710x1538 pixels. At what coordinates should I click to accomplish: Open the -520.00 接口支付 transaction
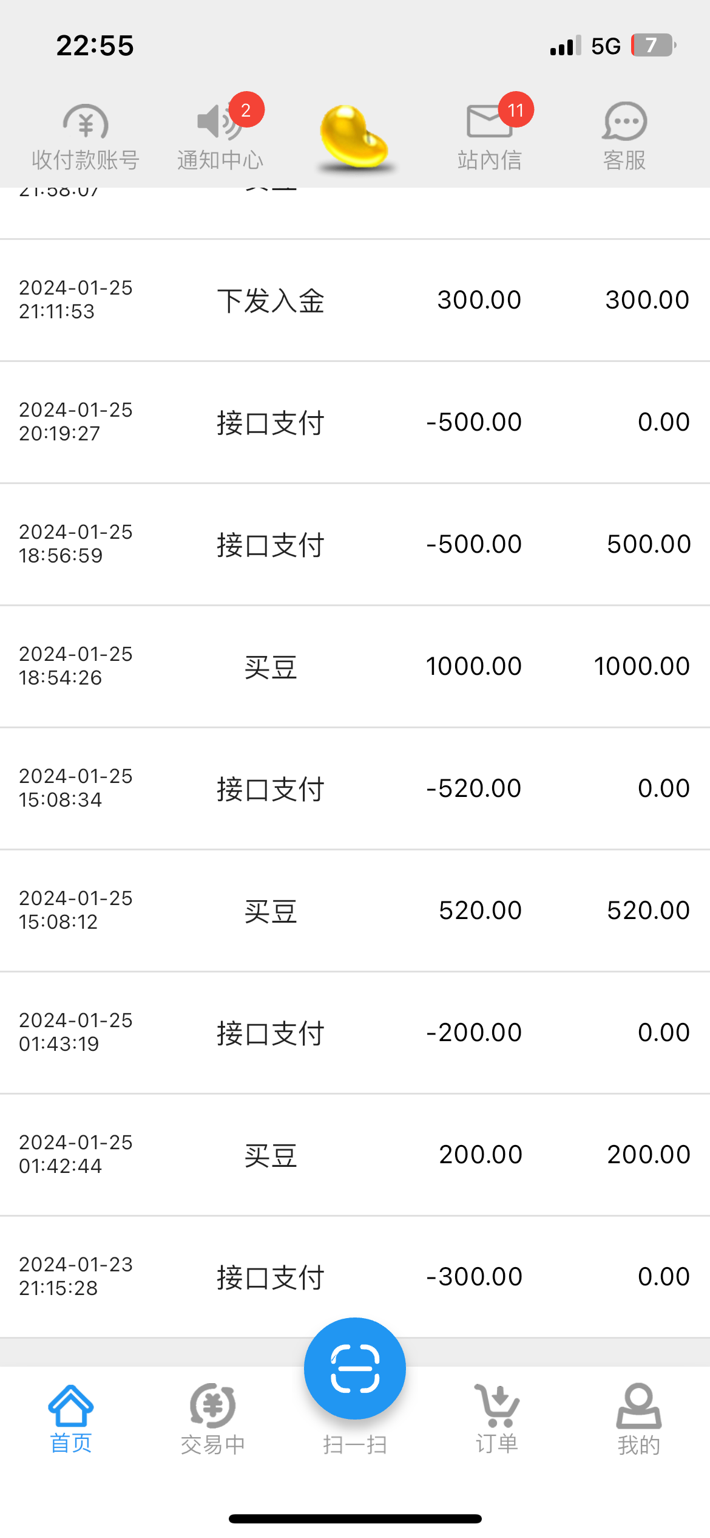tap(355, 788)
